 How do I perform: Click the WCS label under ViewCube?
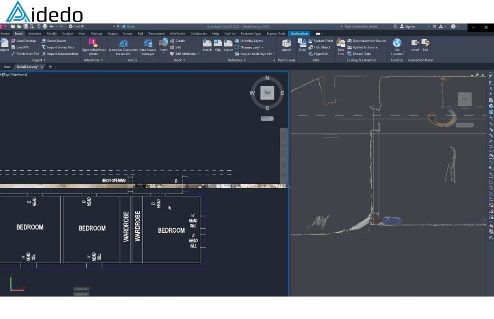pos(267,119)
